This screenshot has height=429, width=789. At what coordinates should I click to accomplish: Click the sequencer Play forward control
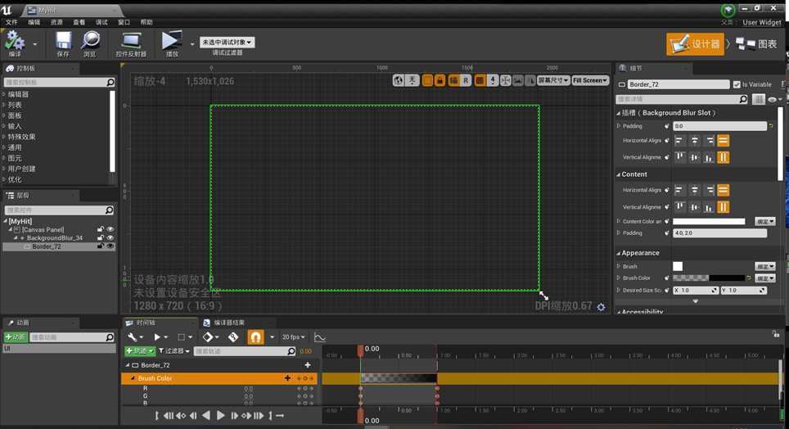220,415
